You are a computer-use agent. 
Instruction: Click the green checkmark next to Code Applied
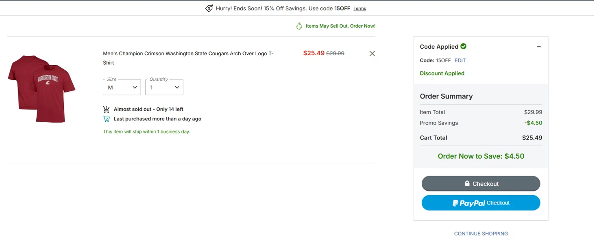tap(464, 46)
